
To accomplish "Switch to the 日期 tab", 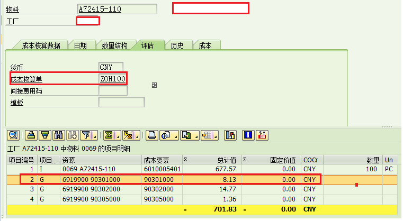I will pos(80,45).
